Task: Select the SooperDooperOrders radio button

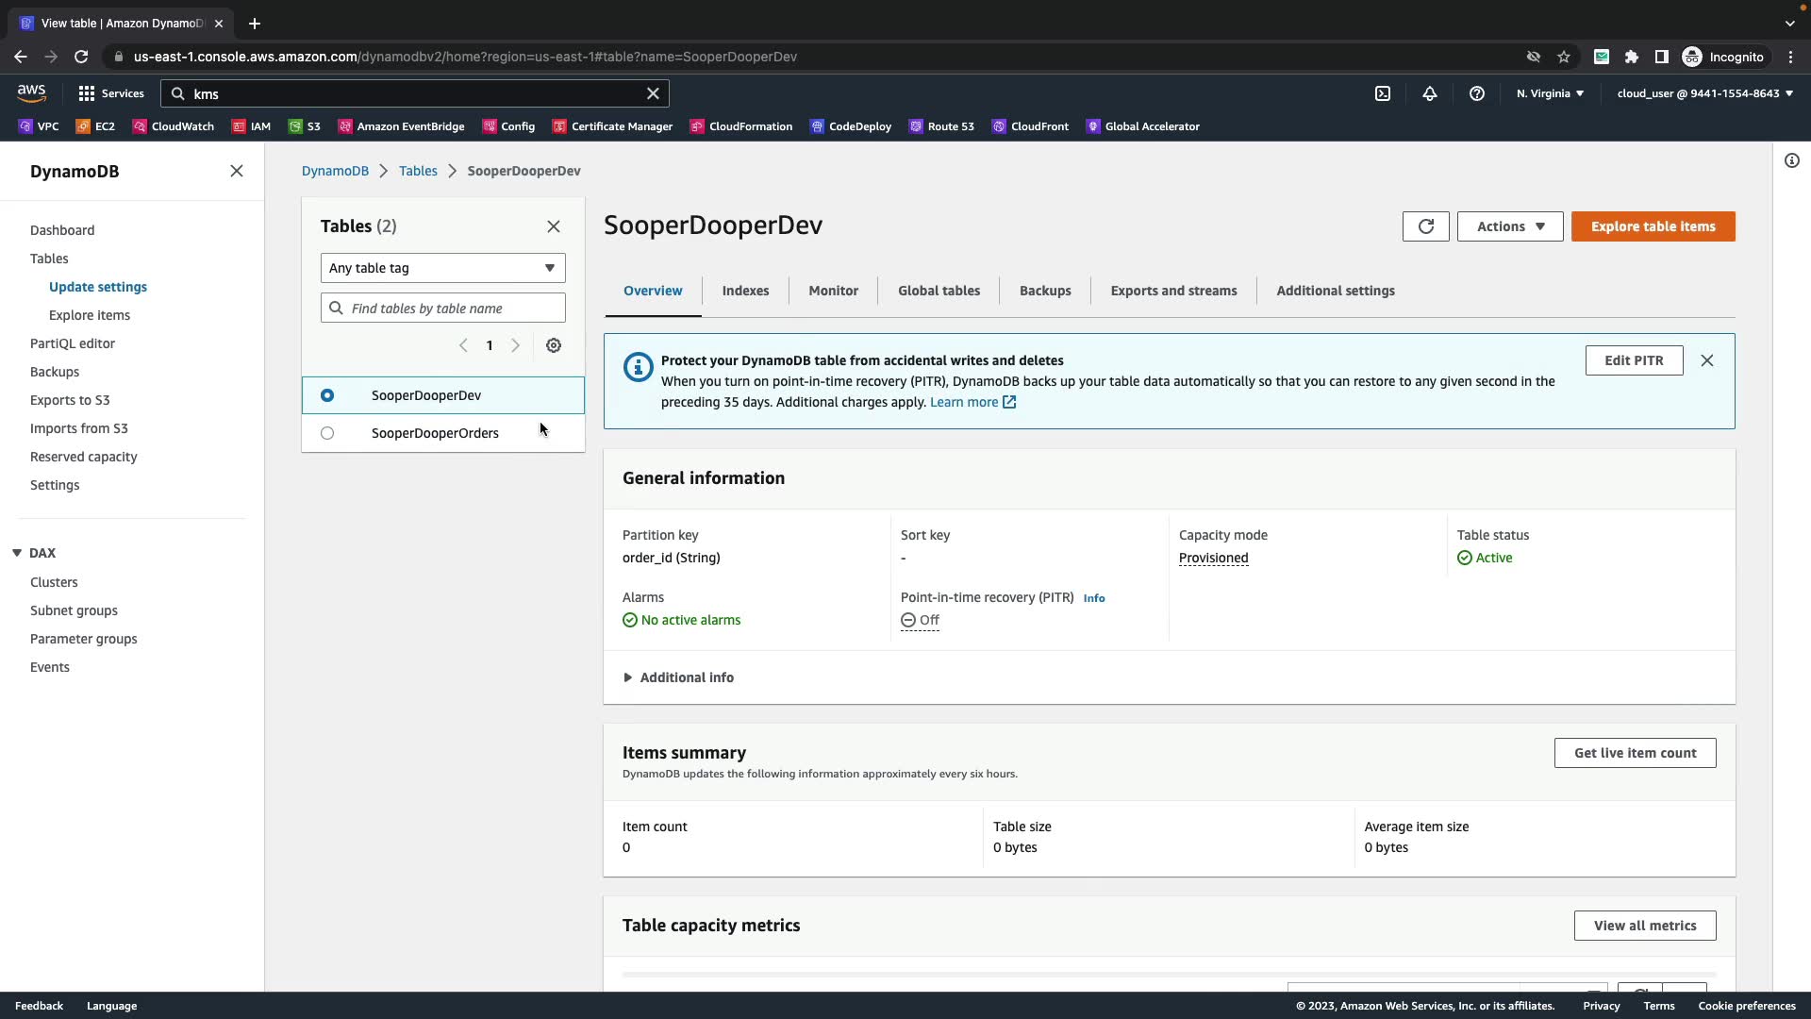Action: pos(327,433)
